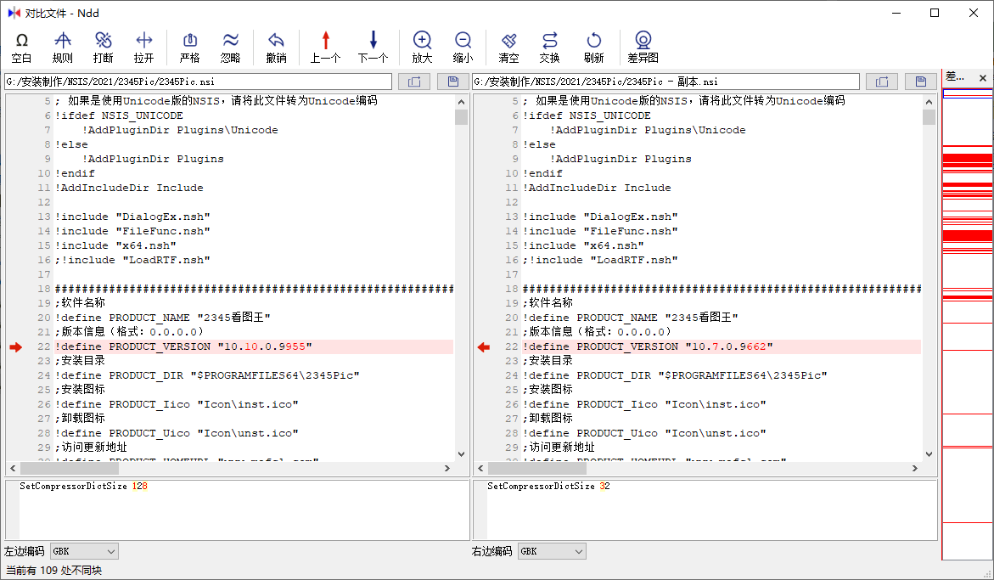Click the 规则 (rules) toolbar icon
Image resolution: width=994 pixels, height=580 pixels.
point(63,48)
